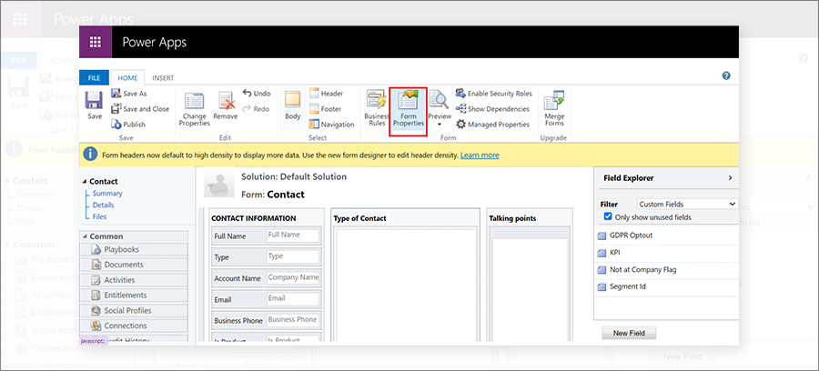Follow the Learn more link
Image resolution: width=819 pixels, height=371 pixels.
click(480, 155)
